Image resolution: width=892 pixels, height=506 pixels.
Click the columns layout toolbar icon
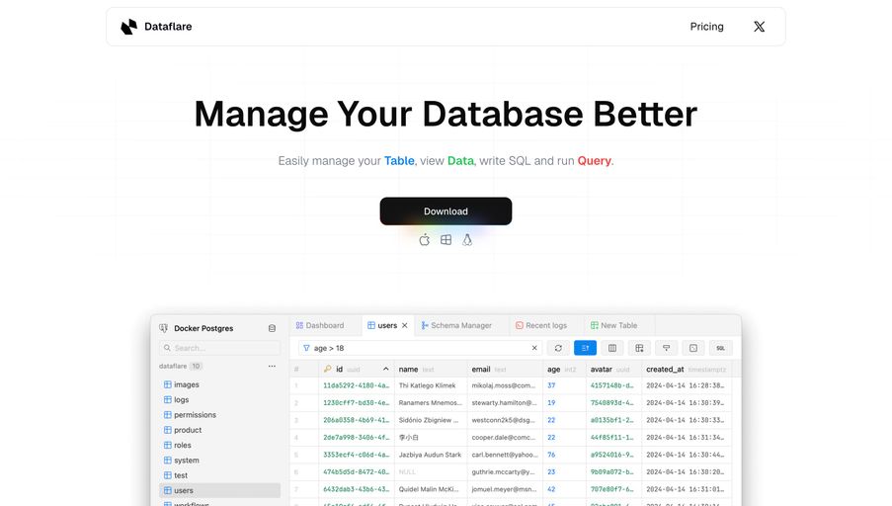tap(612, 348)
